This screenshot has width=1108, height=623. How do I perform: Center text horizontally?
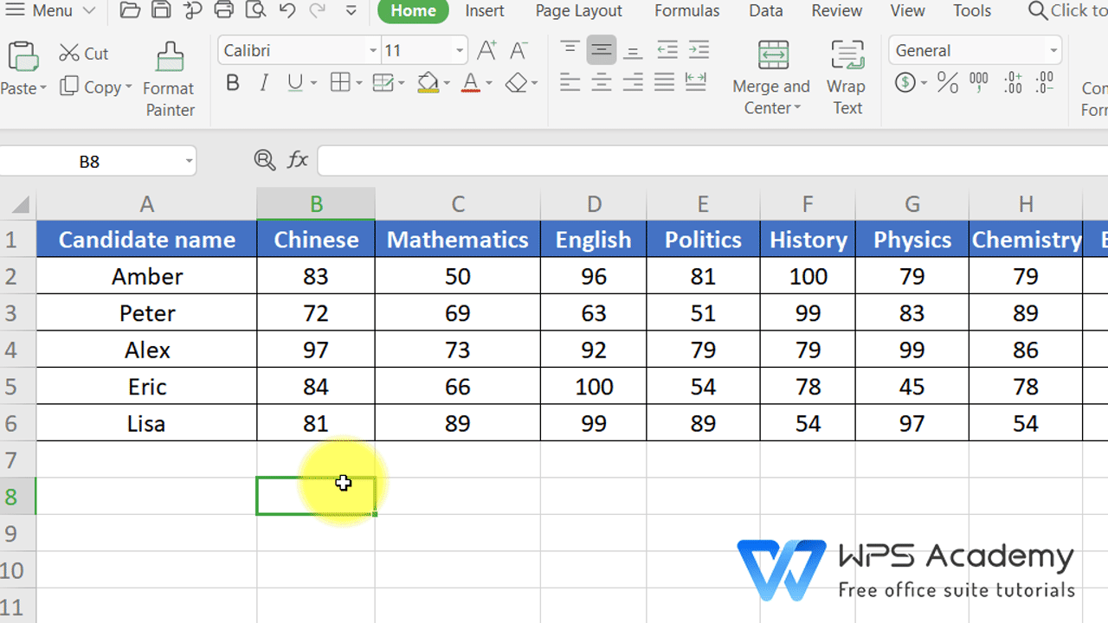click(602, 83)
